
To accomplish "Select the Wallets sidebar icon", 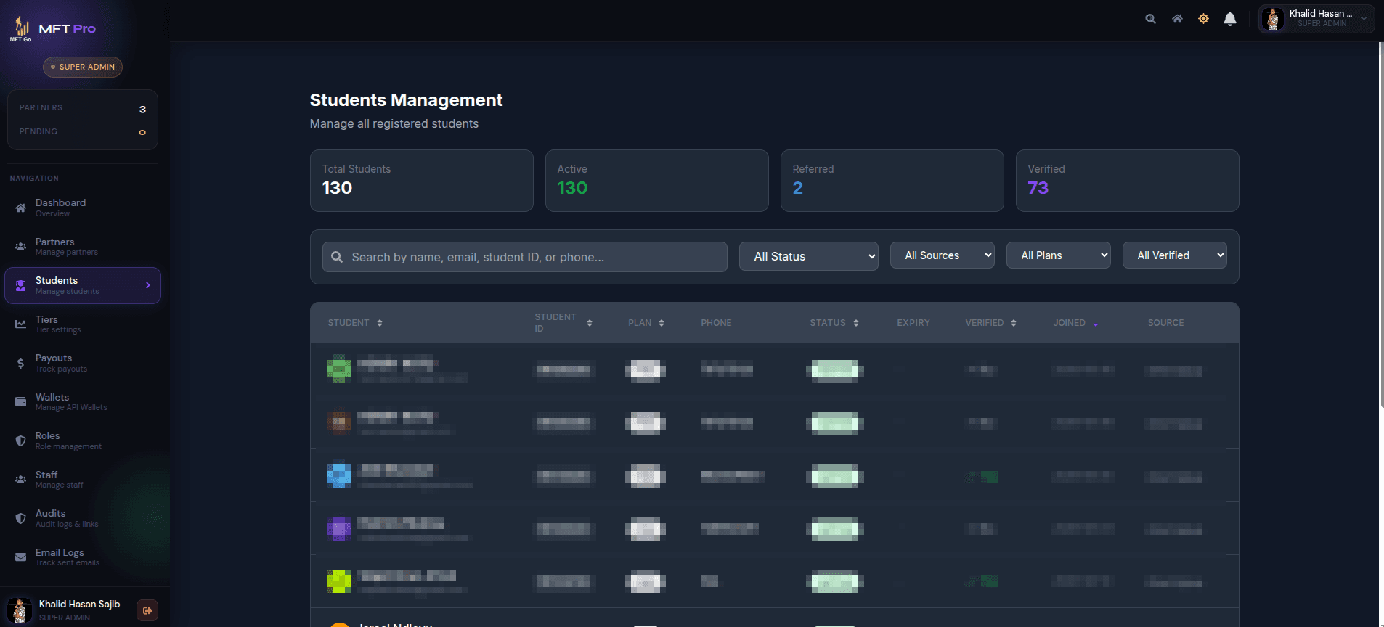I will [x=20, y=402].
